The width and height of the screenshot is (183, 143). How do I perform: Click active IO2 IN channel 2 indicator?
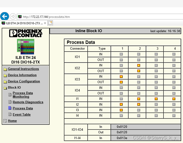[x=139, y=65]
